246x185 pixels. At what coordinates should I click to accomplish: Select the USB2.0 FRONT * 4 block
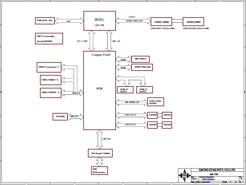50,93
